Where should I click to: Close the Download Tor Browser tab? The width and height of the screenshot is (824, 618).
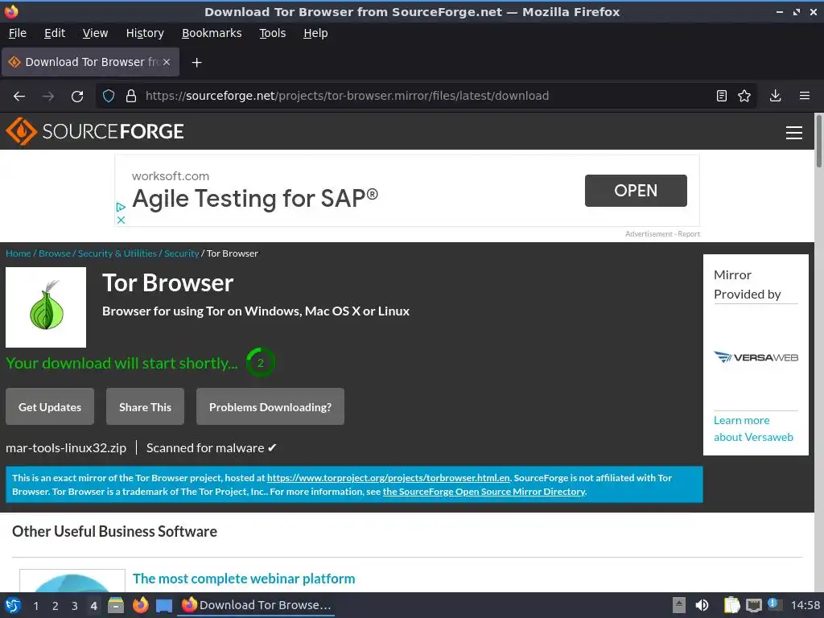(167, 62)
